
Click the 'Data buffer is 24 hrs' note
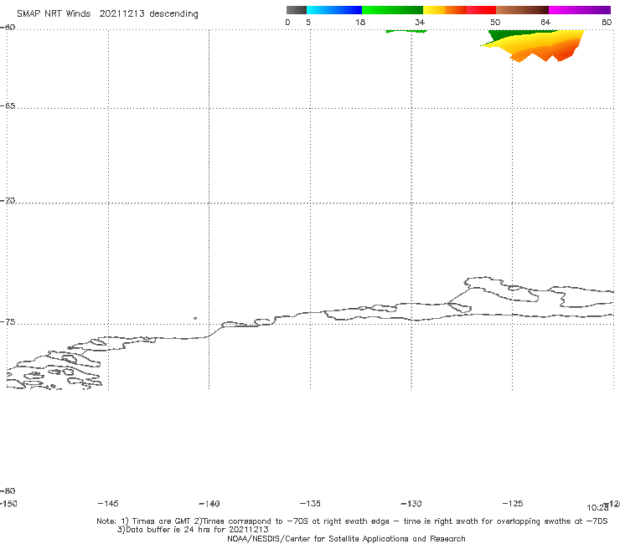[x=193, y=530]
